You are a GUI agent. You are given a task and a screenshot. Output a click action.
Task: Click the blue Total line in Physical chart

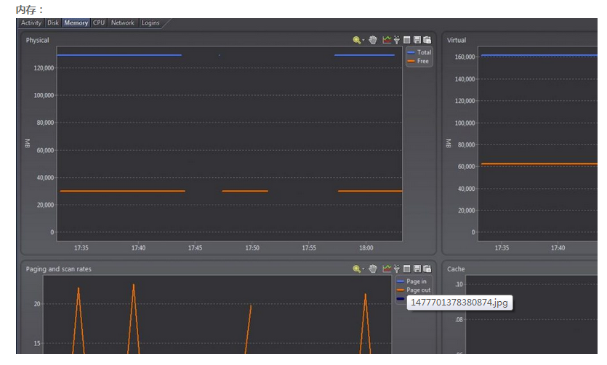tap(118, 55)
